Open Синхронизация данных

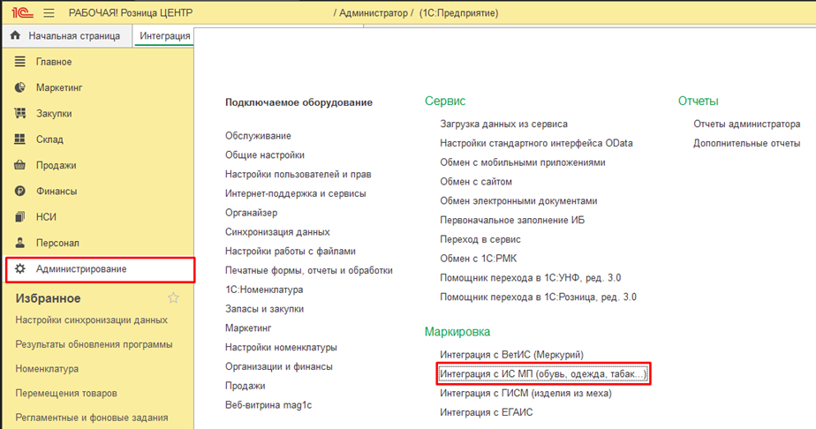pos(277,232)
